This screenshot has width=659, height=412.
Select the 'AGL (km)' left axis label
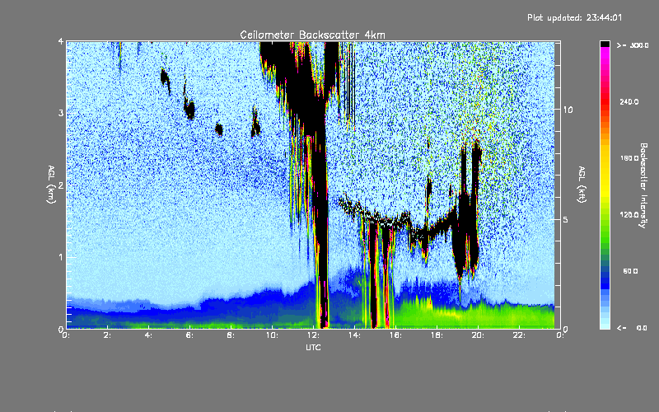(51, 184)
